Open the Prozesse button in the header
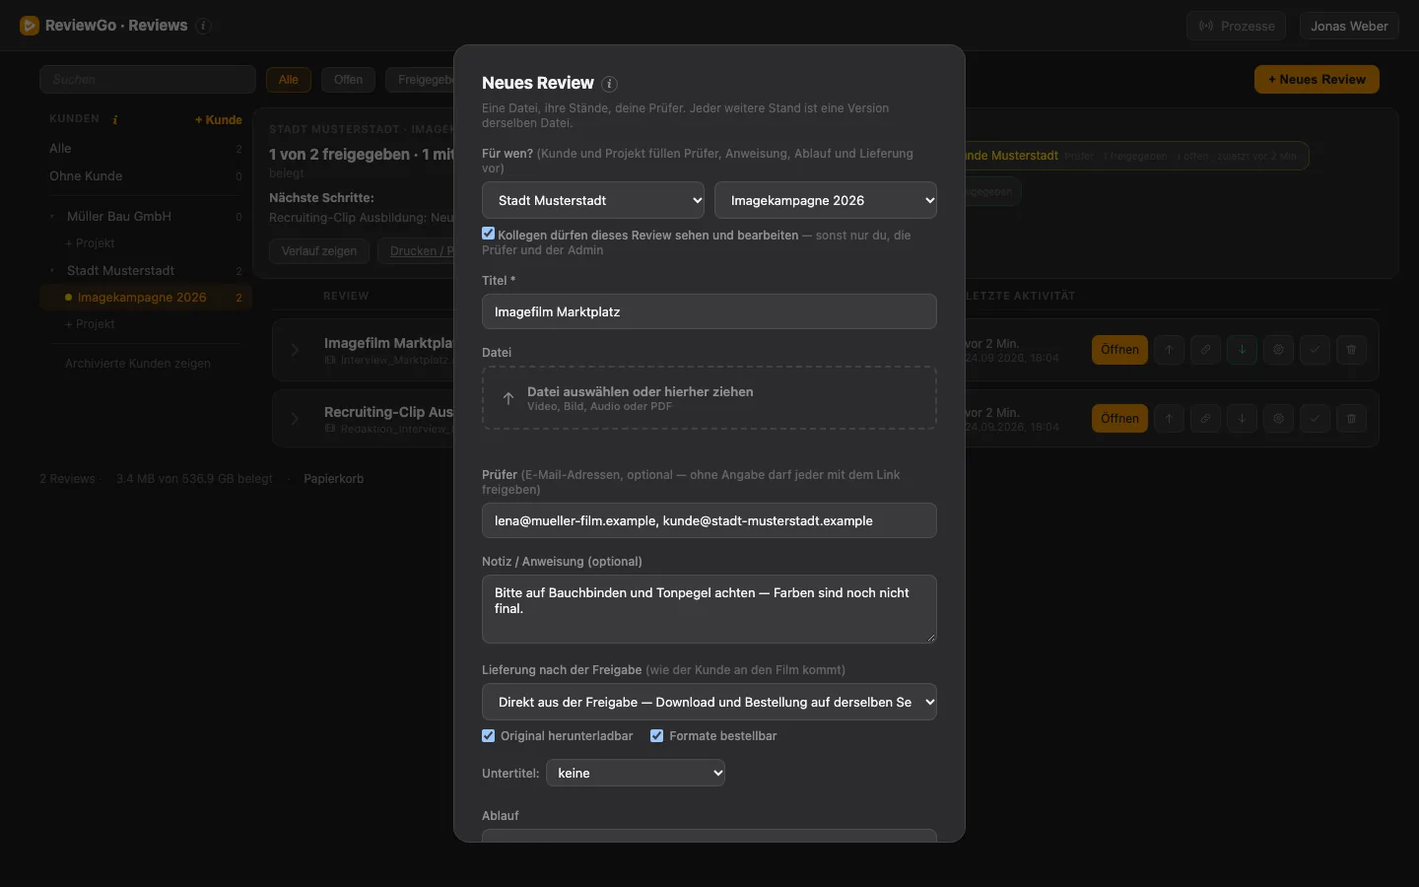The image size is (1419, 887). pyautogui.click(x=1237, y=27)
